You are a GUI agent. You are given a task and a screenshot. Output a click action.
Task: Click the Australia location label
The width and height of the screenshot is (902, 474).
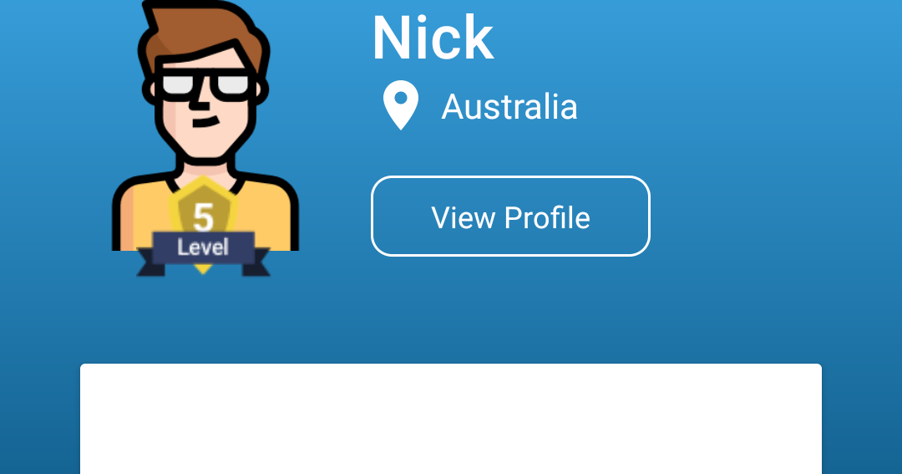point(509,107)
